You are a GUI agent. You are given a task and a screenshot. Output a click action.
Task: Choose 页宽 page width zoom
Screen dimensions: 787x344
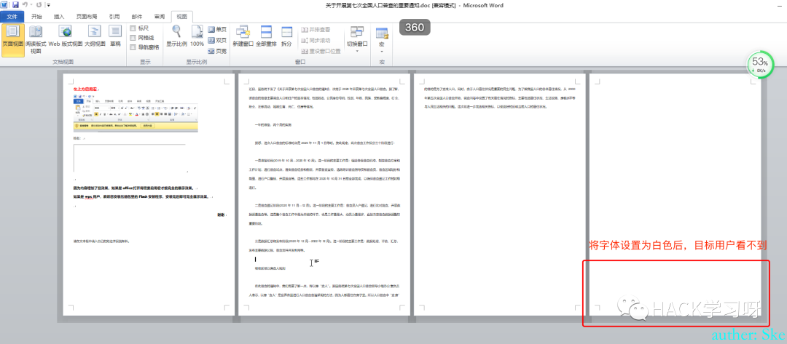(217, 51)
